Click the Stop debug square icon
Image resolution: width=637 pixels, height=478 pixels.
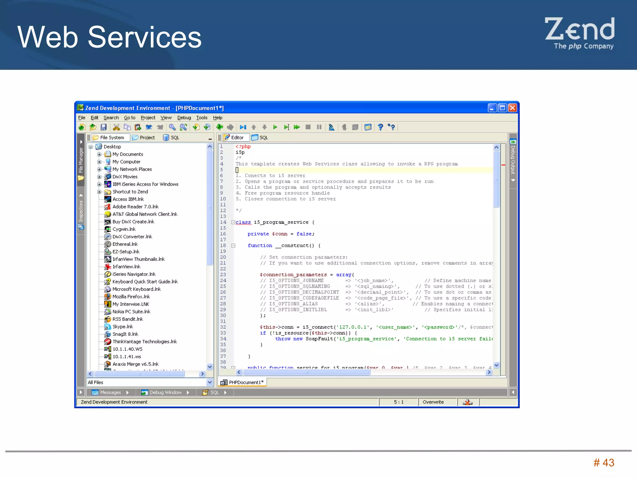(308, 127)
